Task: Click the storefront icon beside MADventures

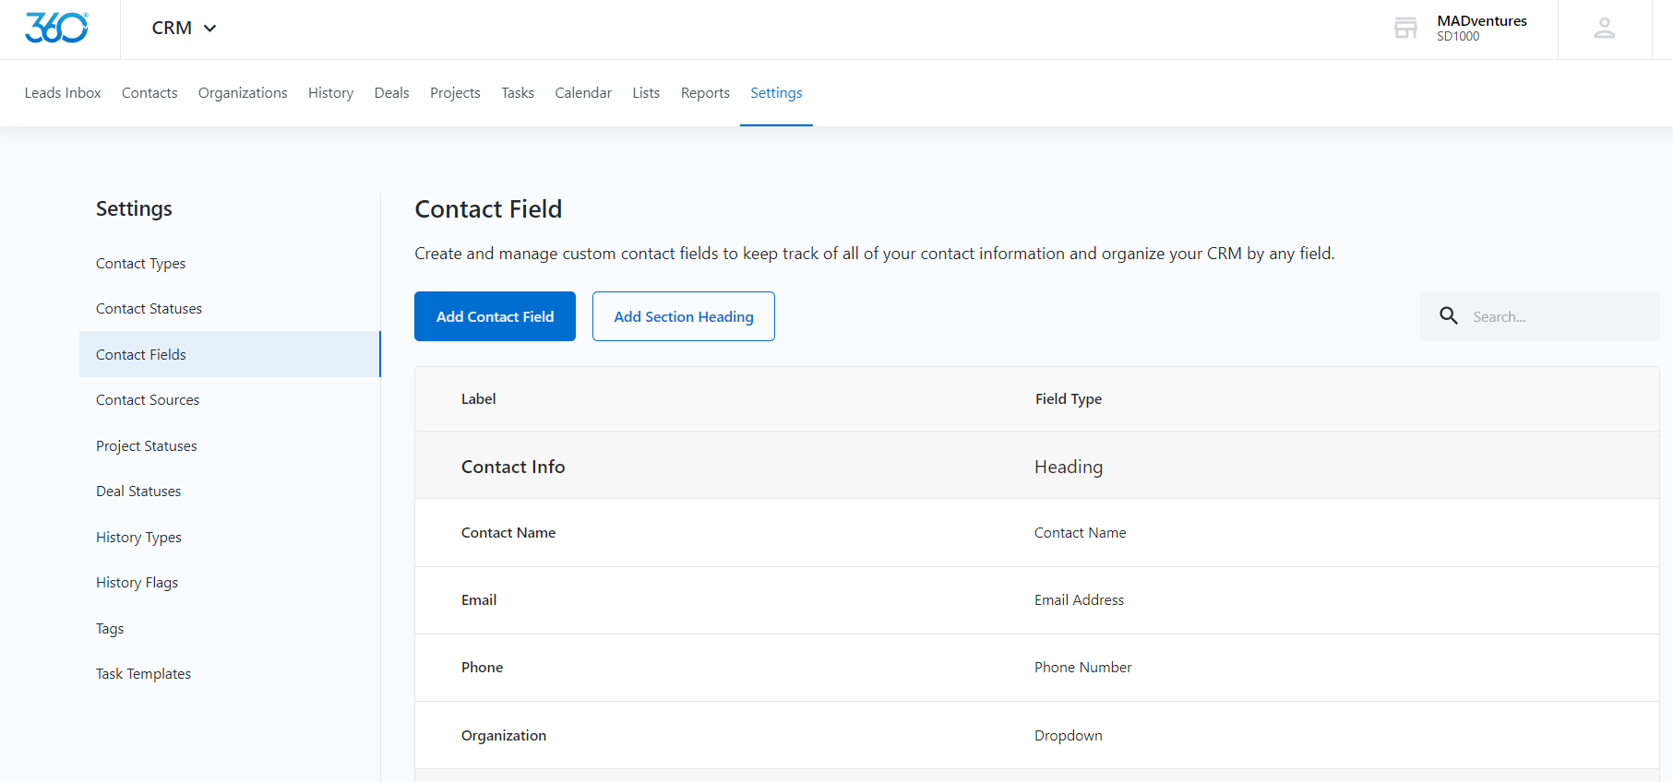Action: pyautogui.click(x=1404, y=29)
